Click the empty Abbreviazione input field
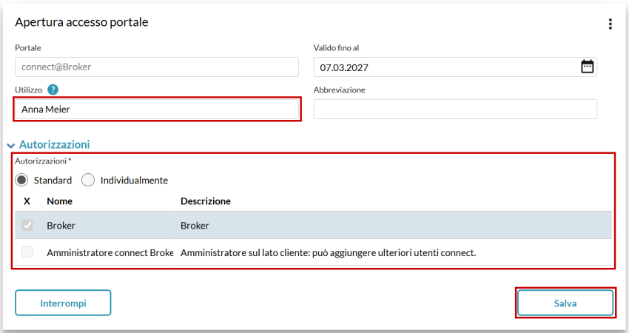Image resolution: width=629 pixels, height=333 pixels. [455, 109]
